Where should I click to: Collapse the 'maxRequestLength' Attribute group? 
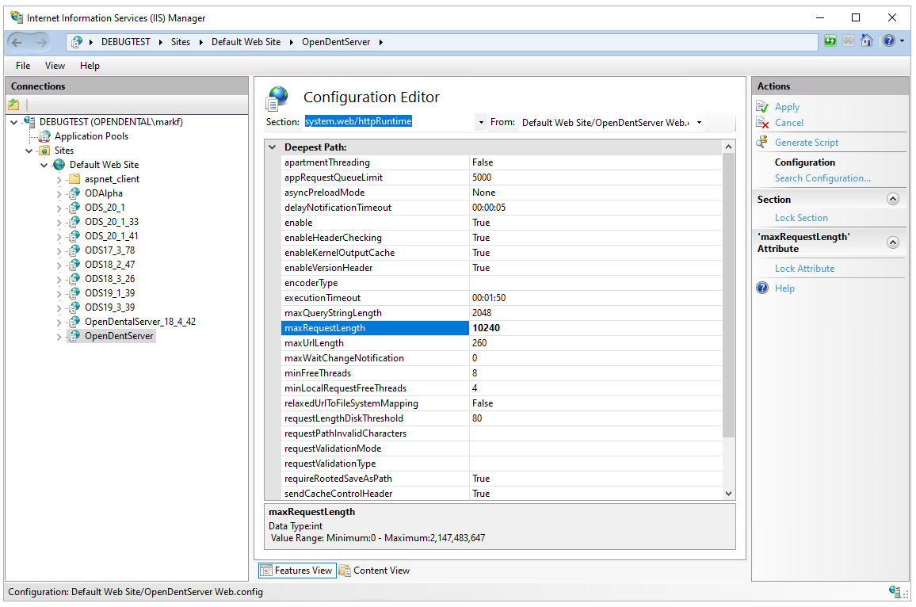[893, 242]
